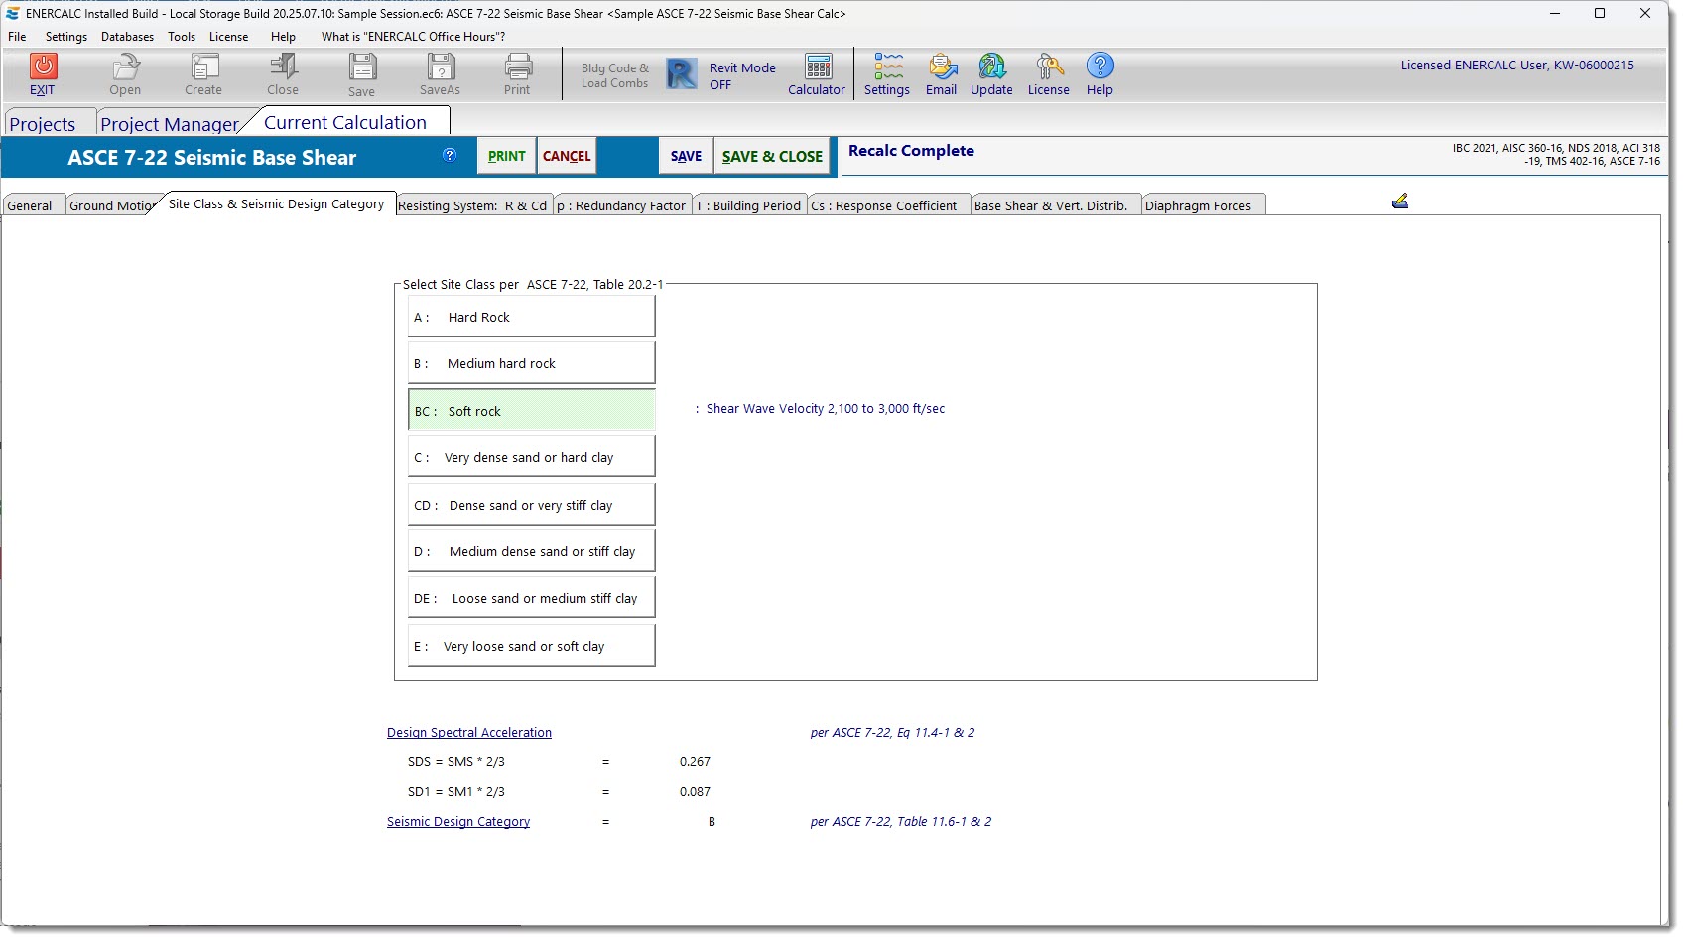Select CD: Dense sand or very stiff clay
The width and height of the screenshot is (1684, 941).
pos(531,505)
